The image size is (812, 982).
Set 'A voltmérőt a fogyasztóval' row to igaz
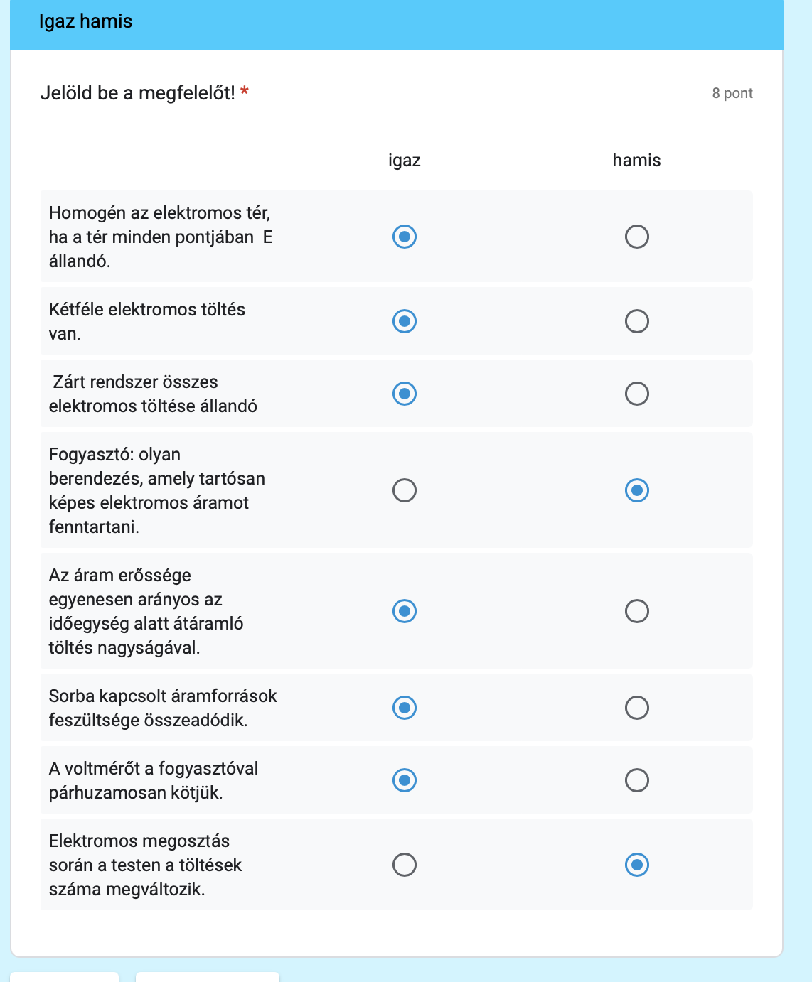[405, 780]
